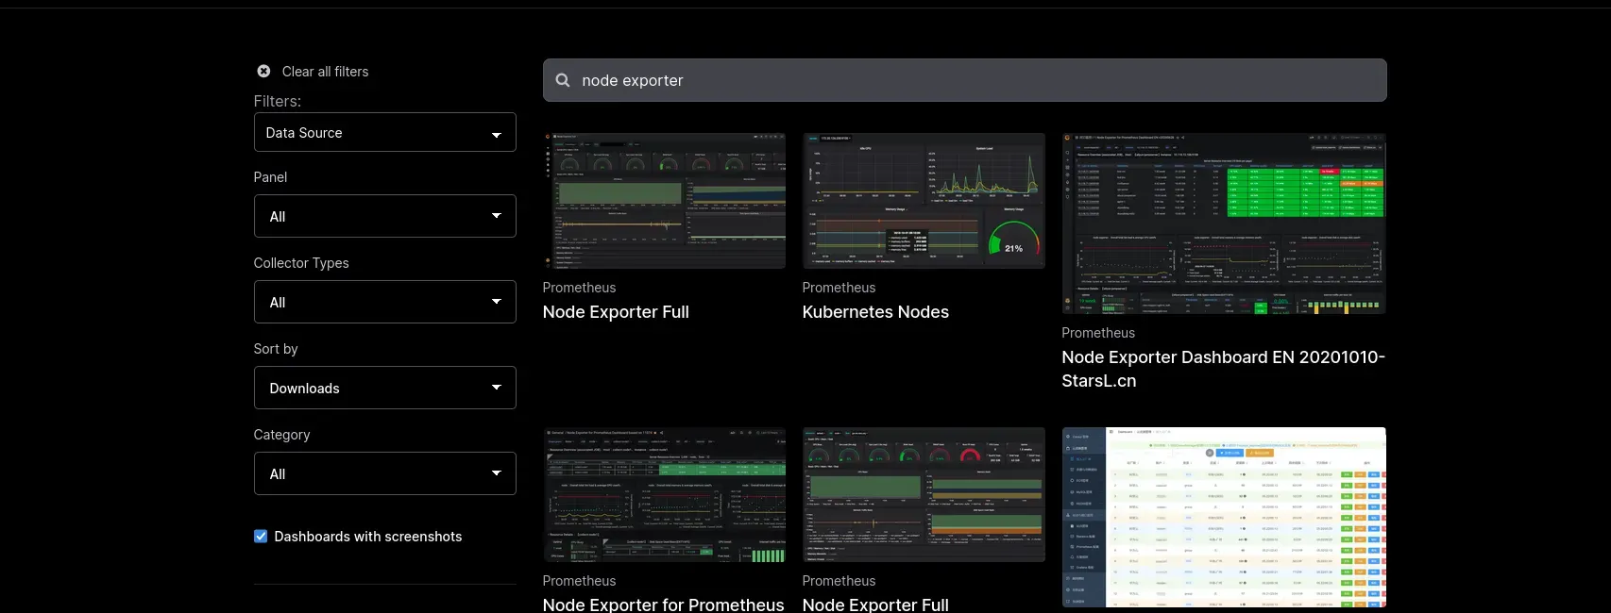
Task: Click Node Exporter Dashboard EN 20201010-StarsL.cn title
Action: pos(1223,369)
